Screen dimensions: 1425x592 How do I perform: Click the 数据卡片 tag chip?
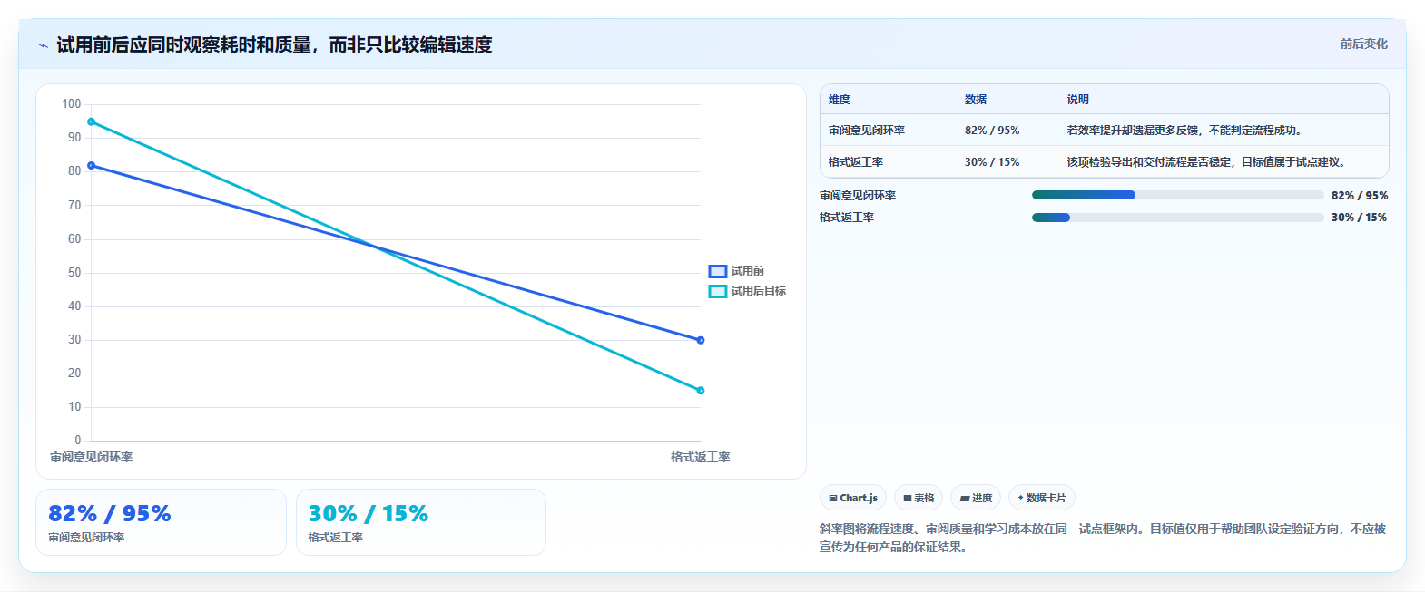click(1042, 498)
